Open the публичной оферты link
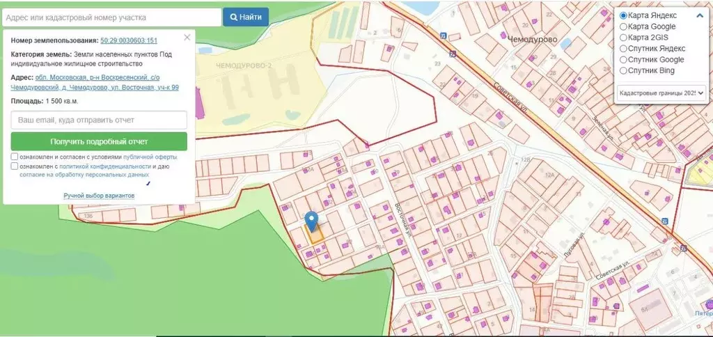Image resolution: width=713 pixels, height=337 pixels. coord(150,157)
